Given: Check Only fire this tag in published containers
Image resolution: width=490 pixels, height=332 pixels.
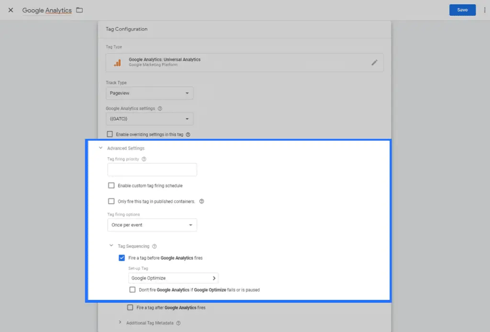Looking at the screenshot, I should (x=111, y=201).
